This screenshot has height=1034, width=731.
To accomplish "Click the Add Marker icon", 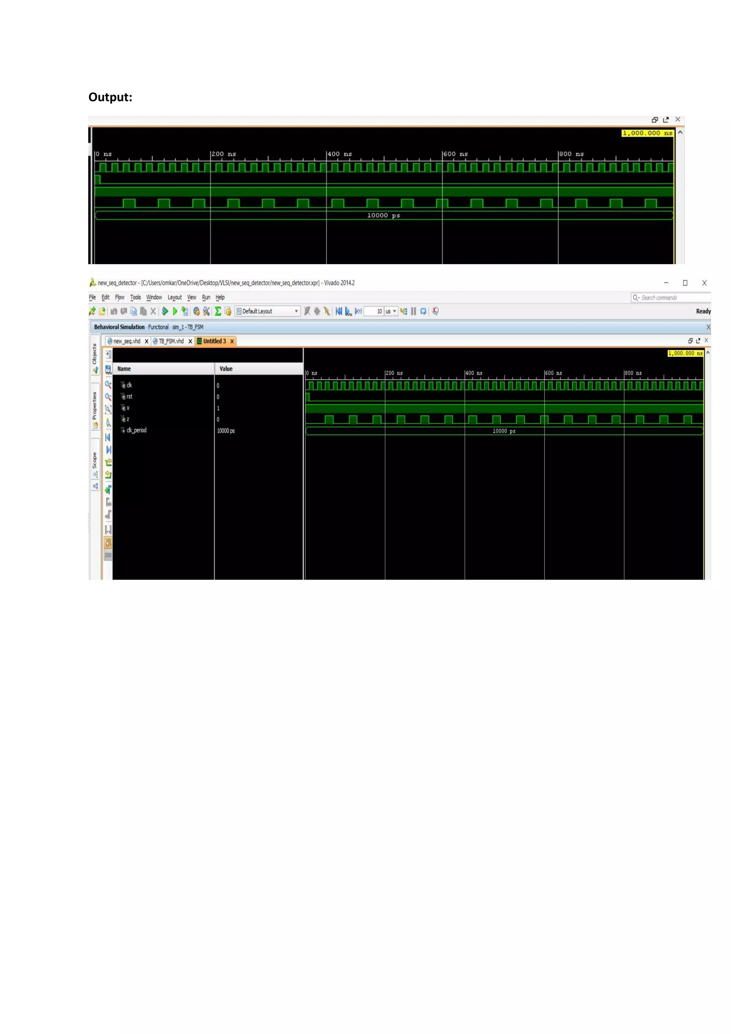I will coord(109,490).
